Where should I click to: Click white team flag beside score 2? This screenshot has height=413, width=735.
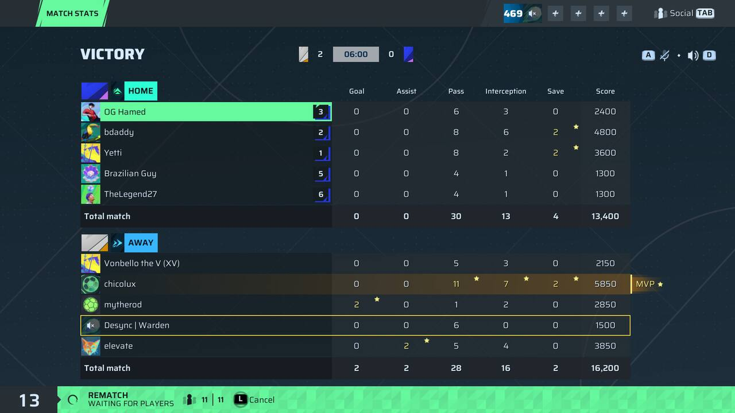coord(304,54)
